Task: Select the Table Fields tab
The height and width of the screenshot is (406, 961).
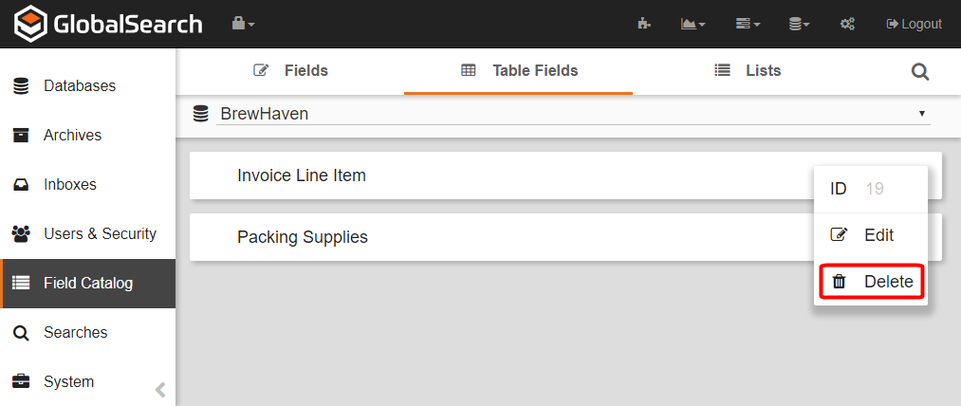Action: pyautogui.click(x=519, y=70)
